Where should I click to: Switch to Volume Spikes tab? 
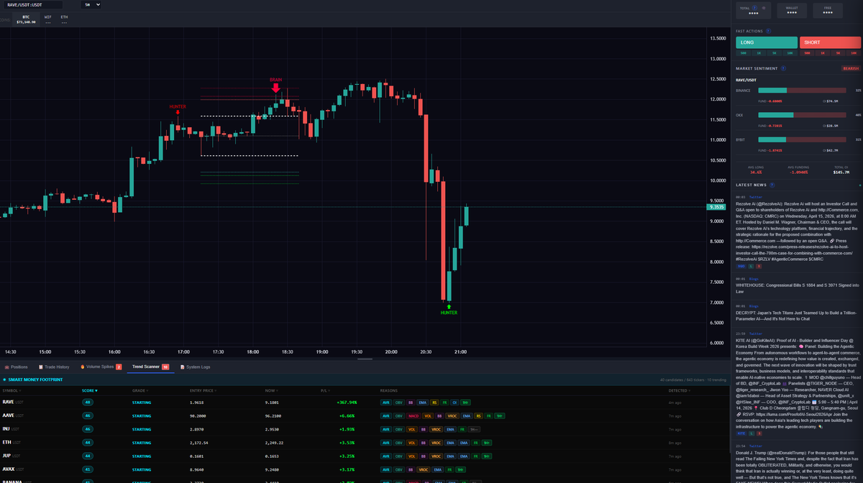(x=100, y=367)
